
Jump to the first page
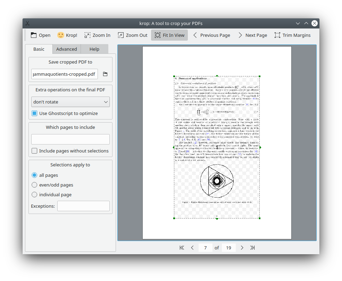pos(182,247)
